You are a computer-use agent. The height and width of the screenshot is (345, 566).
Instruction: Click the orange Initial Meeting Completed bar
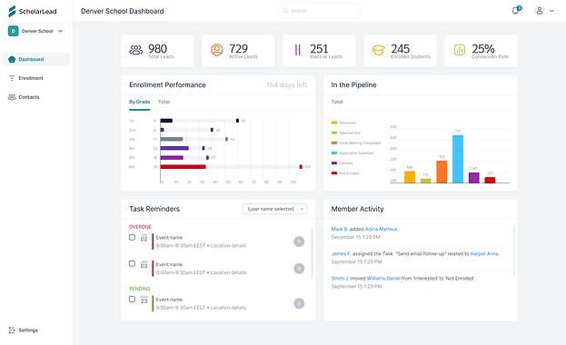point(442,172)
